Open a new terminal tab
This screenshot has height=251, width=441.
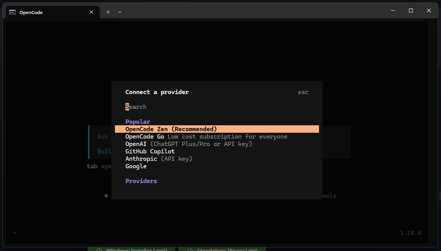click(x=108, y=12)
